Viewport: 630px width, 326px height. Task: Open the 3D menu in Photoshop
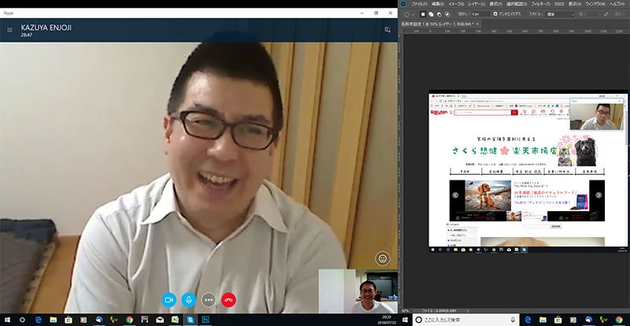[559, 4]
